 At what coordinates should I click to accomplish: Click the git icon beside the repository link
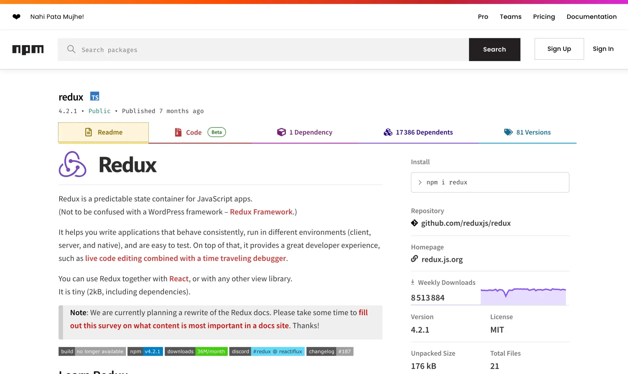(414, 223)
